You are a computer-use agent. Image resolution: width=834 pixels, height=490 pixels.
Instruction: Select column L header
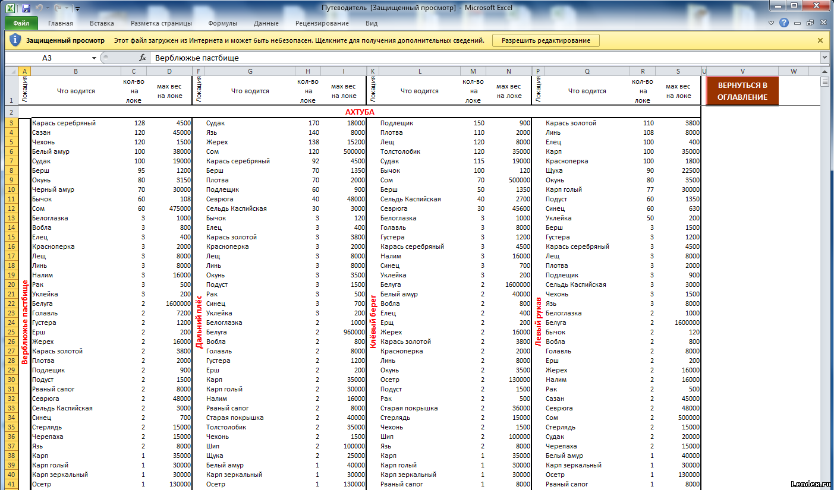click(420, 71)
